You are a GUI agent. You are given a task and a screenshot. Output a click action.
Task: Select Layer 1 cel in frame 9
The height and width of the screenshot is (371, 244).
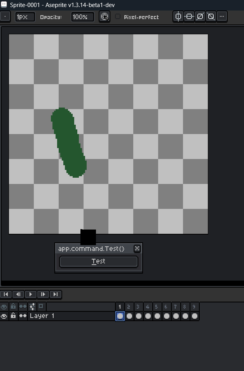pyautogui.click(x=194, y=316)
